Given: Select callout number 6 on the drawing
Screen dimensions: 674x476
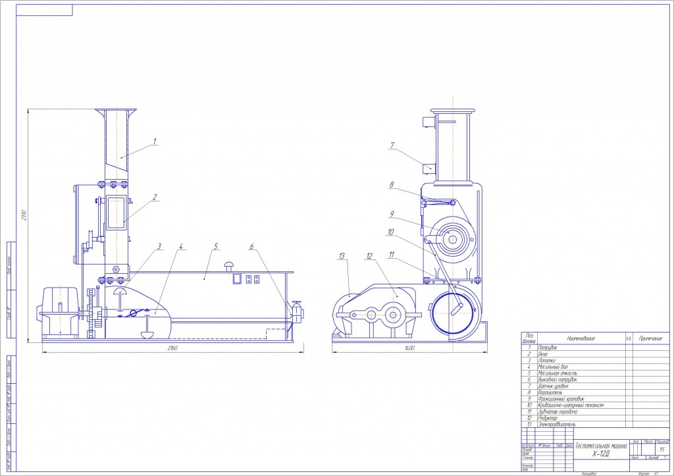Looking at the screenshot, I should click(252, 246).
